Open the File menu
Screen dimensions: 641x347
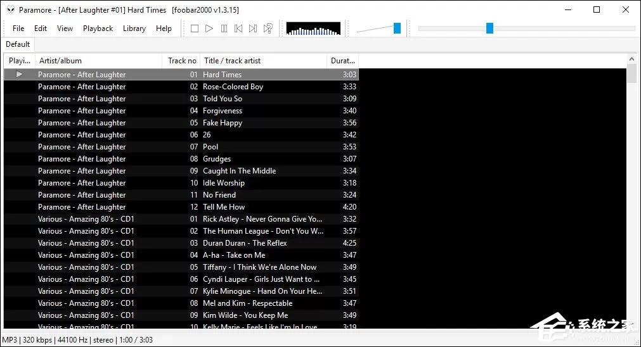(18, 28)
